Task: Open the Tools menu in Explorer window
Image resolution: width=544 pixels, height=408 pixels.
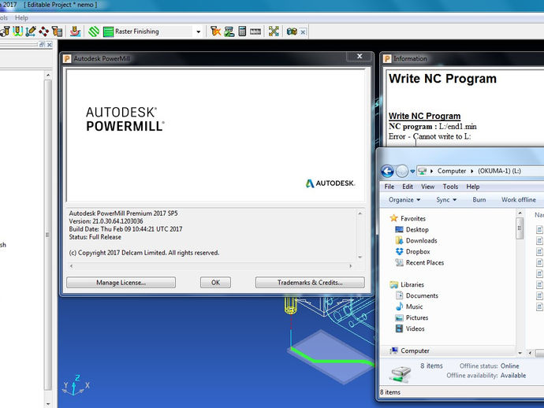Action: click(450, 187)
